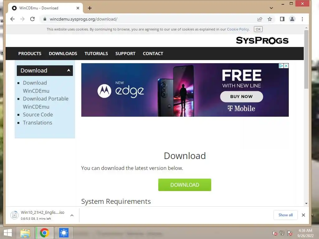This screenshot has height=239, width=319.
Task: Click the Chrome taskbar icon
Action: pos(45,233)
